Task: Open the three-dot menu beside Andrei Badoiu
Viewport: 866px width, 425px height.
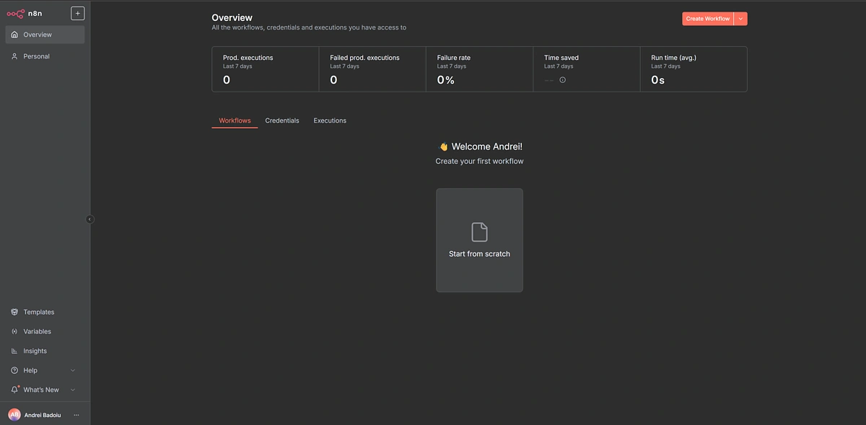Action: pyautogui.click(x=76, y=415)
